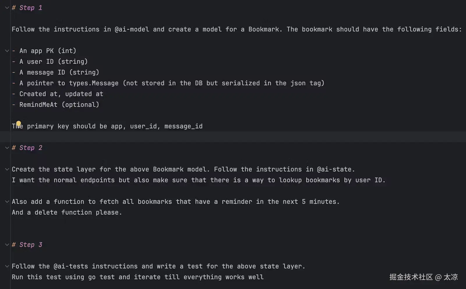Click the RemindMeAt (optional) bullet line
Screen dimensions: 466x289
[59, 105]
